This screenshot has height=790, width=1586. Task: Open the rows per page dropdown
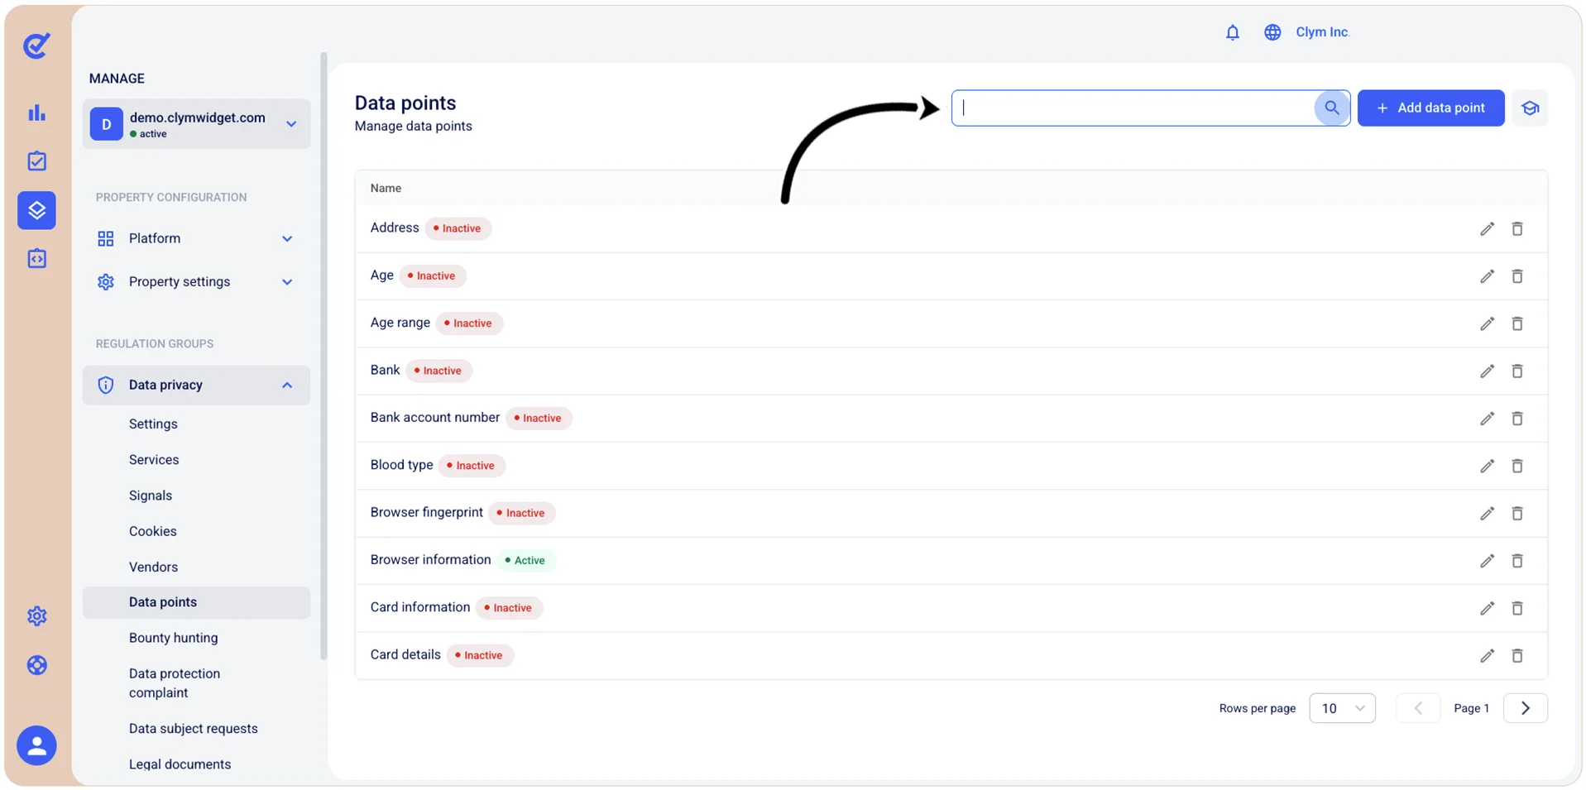click(x=1342, y=708)
